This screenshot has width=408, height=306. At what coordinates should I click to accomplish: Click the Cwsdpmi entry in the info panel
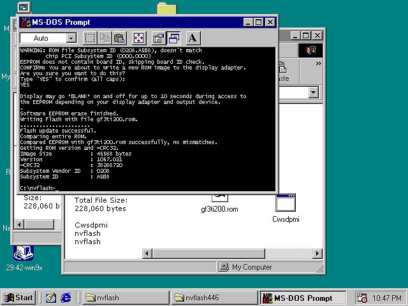[x=91, y=225]
